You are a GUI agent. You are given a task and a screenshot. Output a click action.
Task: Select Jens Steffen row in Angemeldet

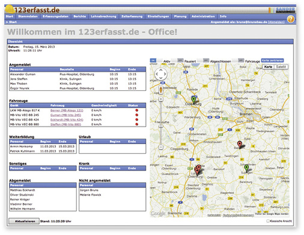tap(78, 79)
